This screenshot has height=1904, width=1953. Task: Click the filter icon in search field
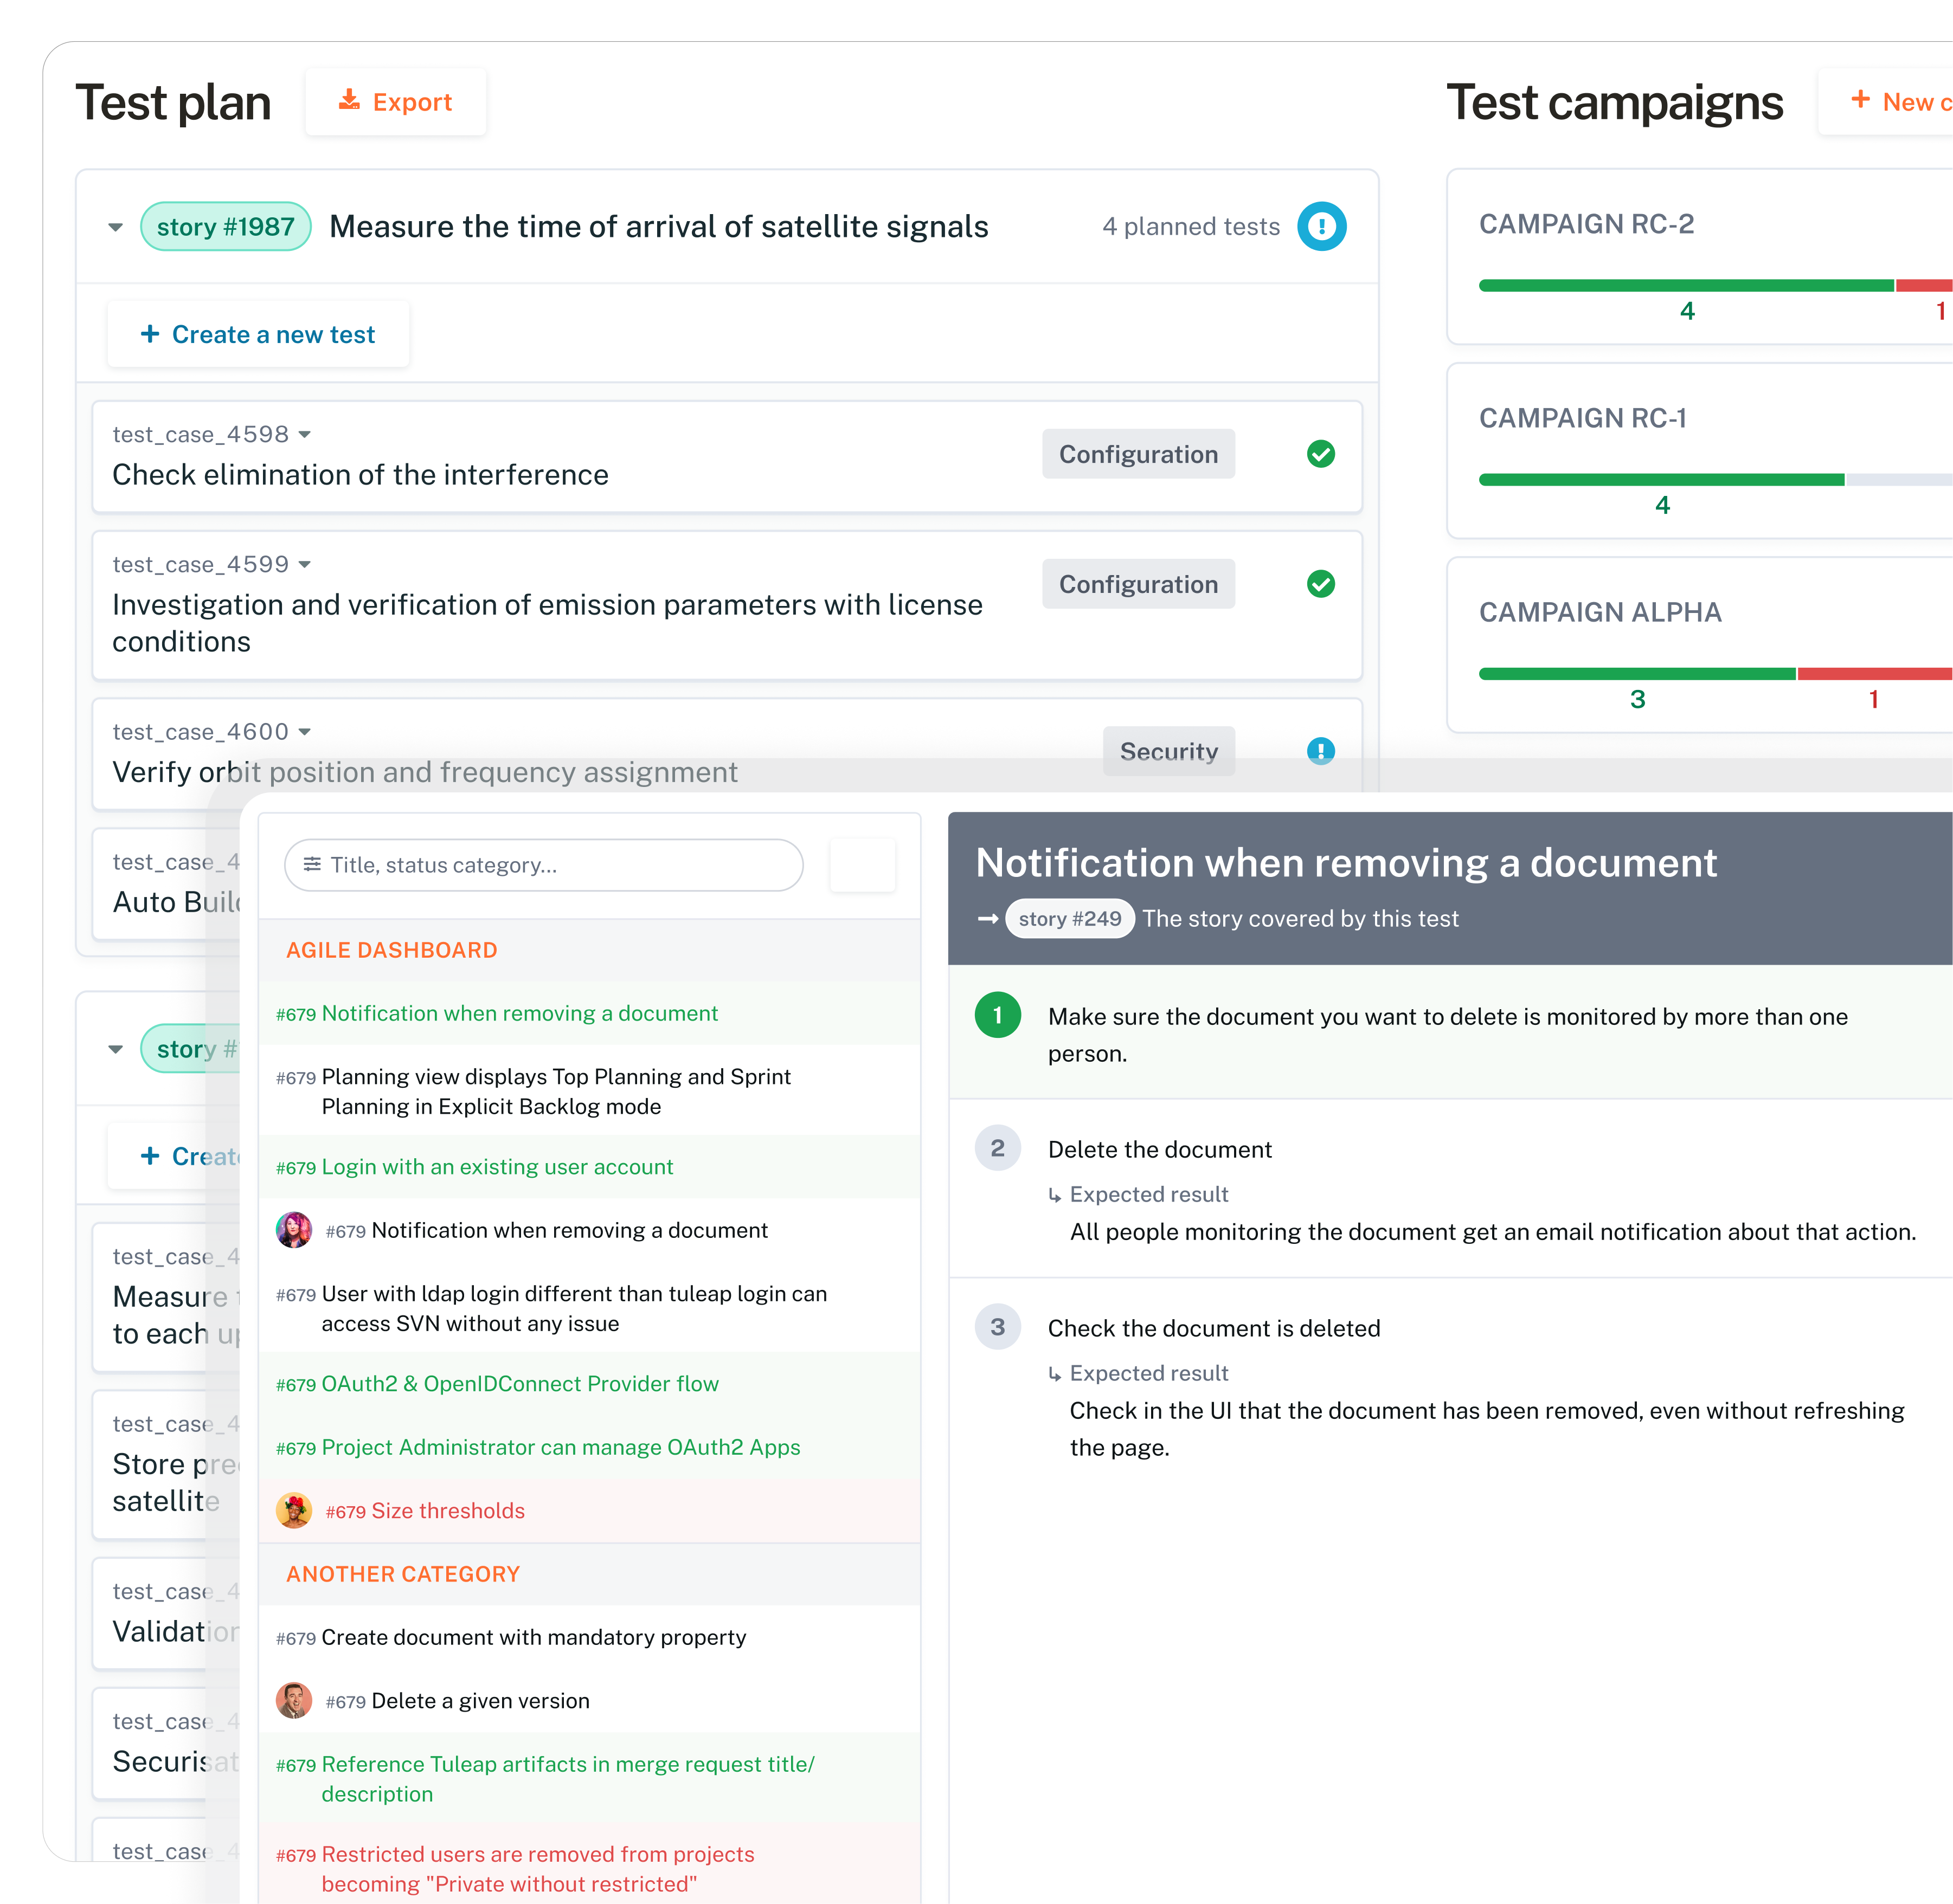(312, 864)
